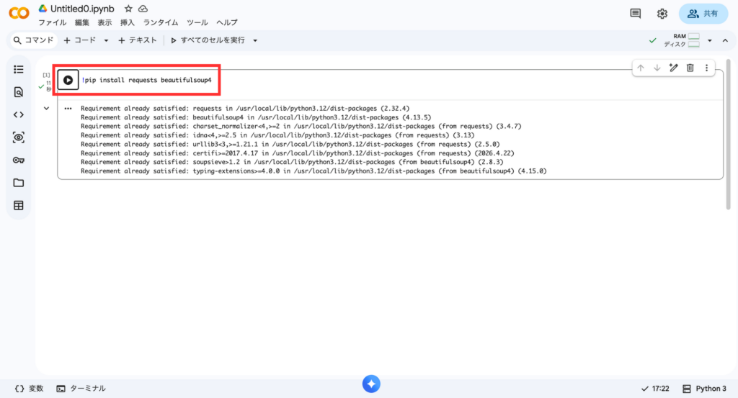Run all cells with すべてのセルを実行
The height and width of the screenshot is (398, 738).
[208, 40]
